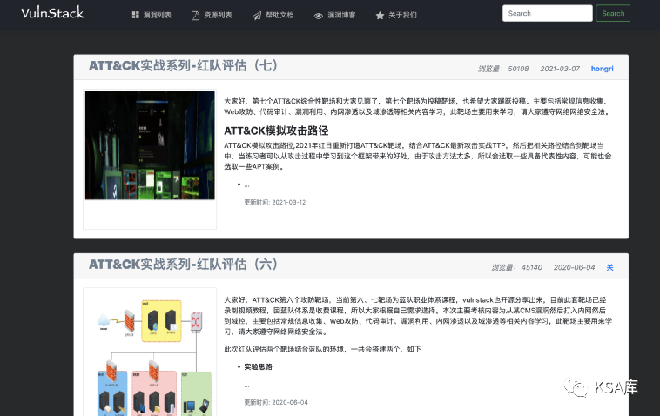The width and height of the screenshot is (660, 416).
Task: Click the star icon beside 关于我们
Action: click(x=380, y=16)
